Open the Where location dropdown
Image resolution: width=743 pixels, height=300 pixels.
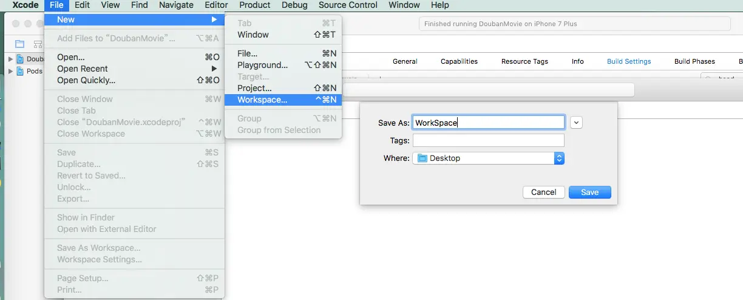point(489,158)
